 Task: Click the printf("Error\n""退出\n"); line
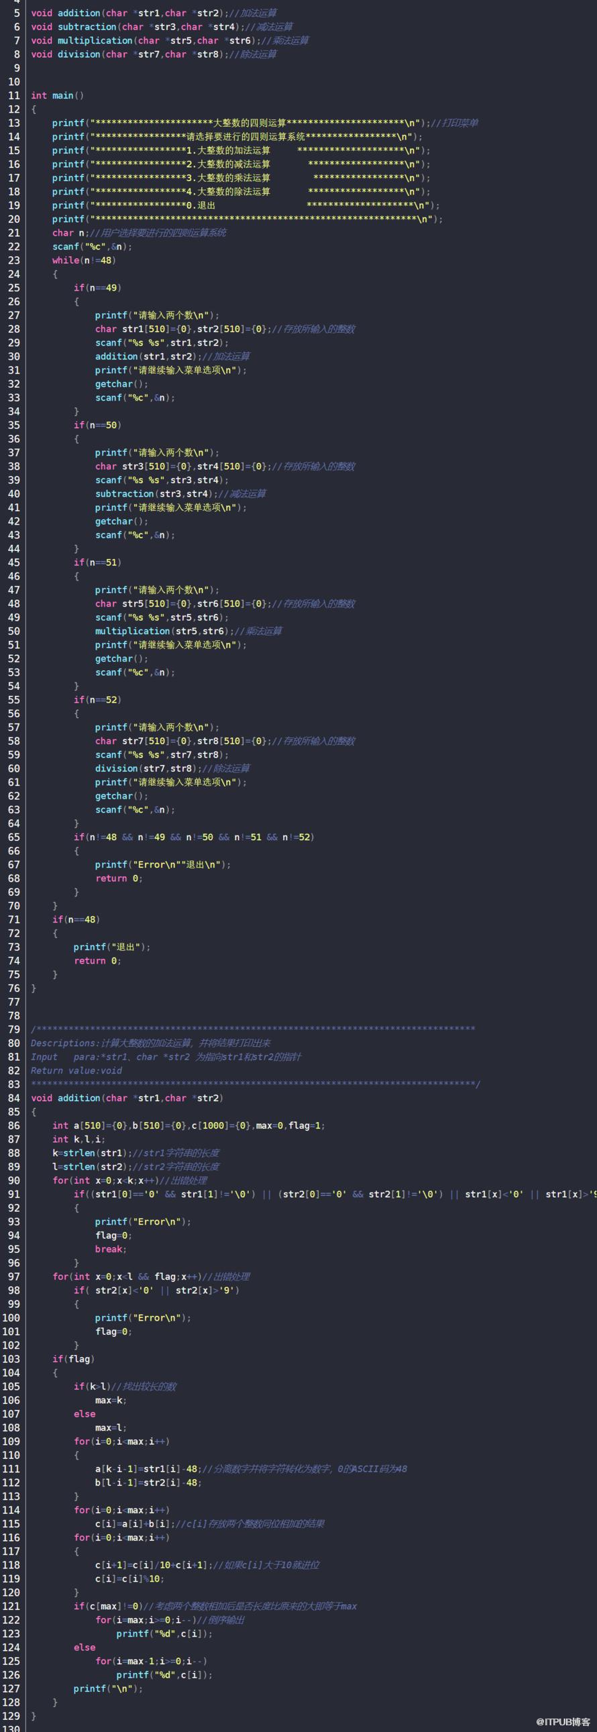click(x=163, y=864)
